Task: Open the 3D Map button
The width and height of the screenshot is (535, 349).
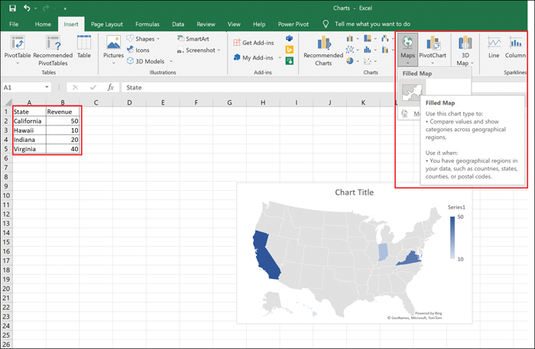Action: pos(465,50)
